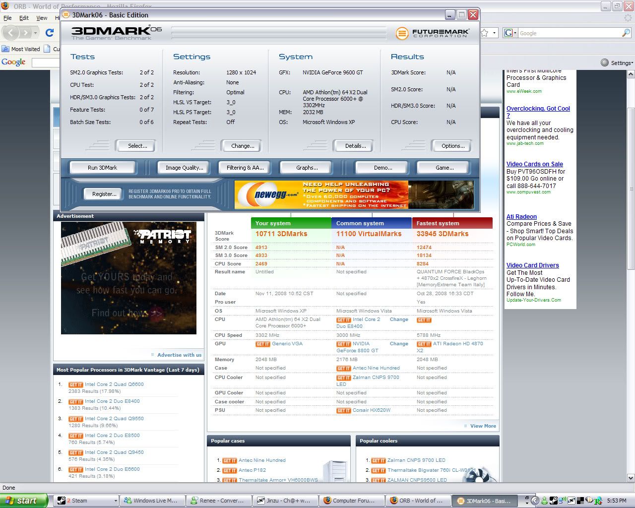
Task: Click the bookmark star in the address bar
Action: (x=486, y=33)
